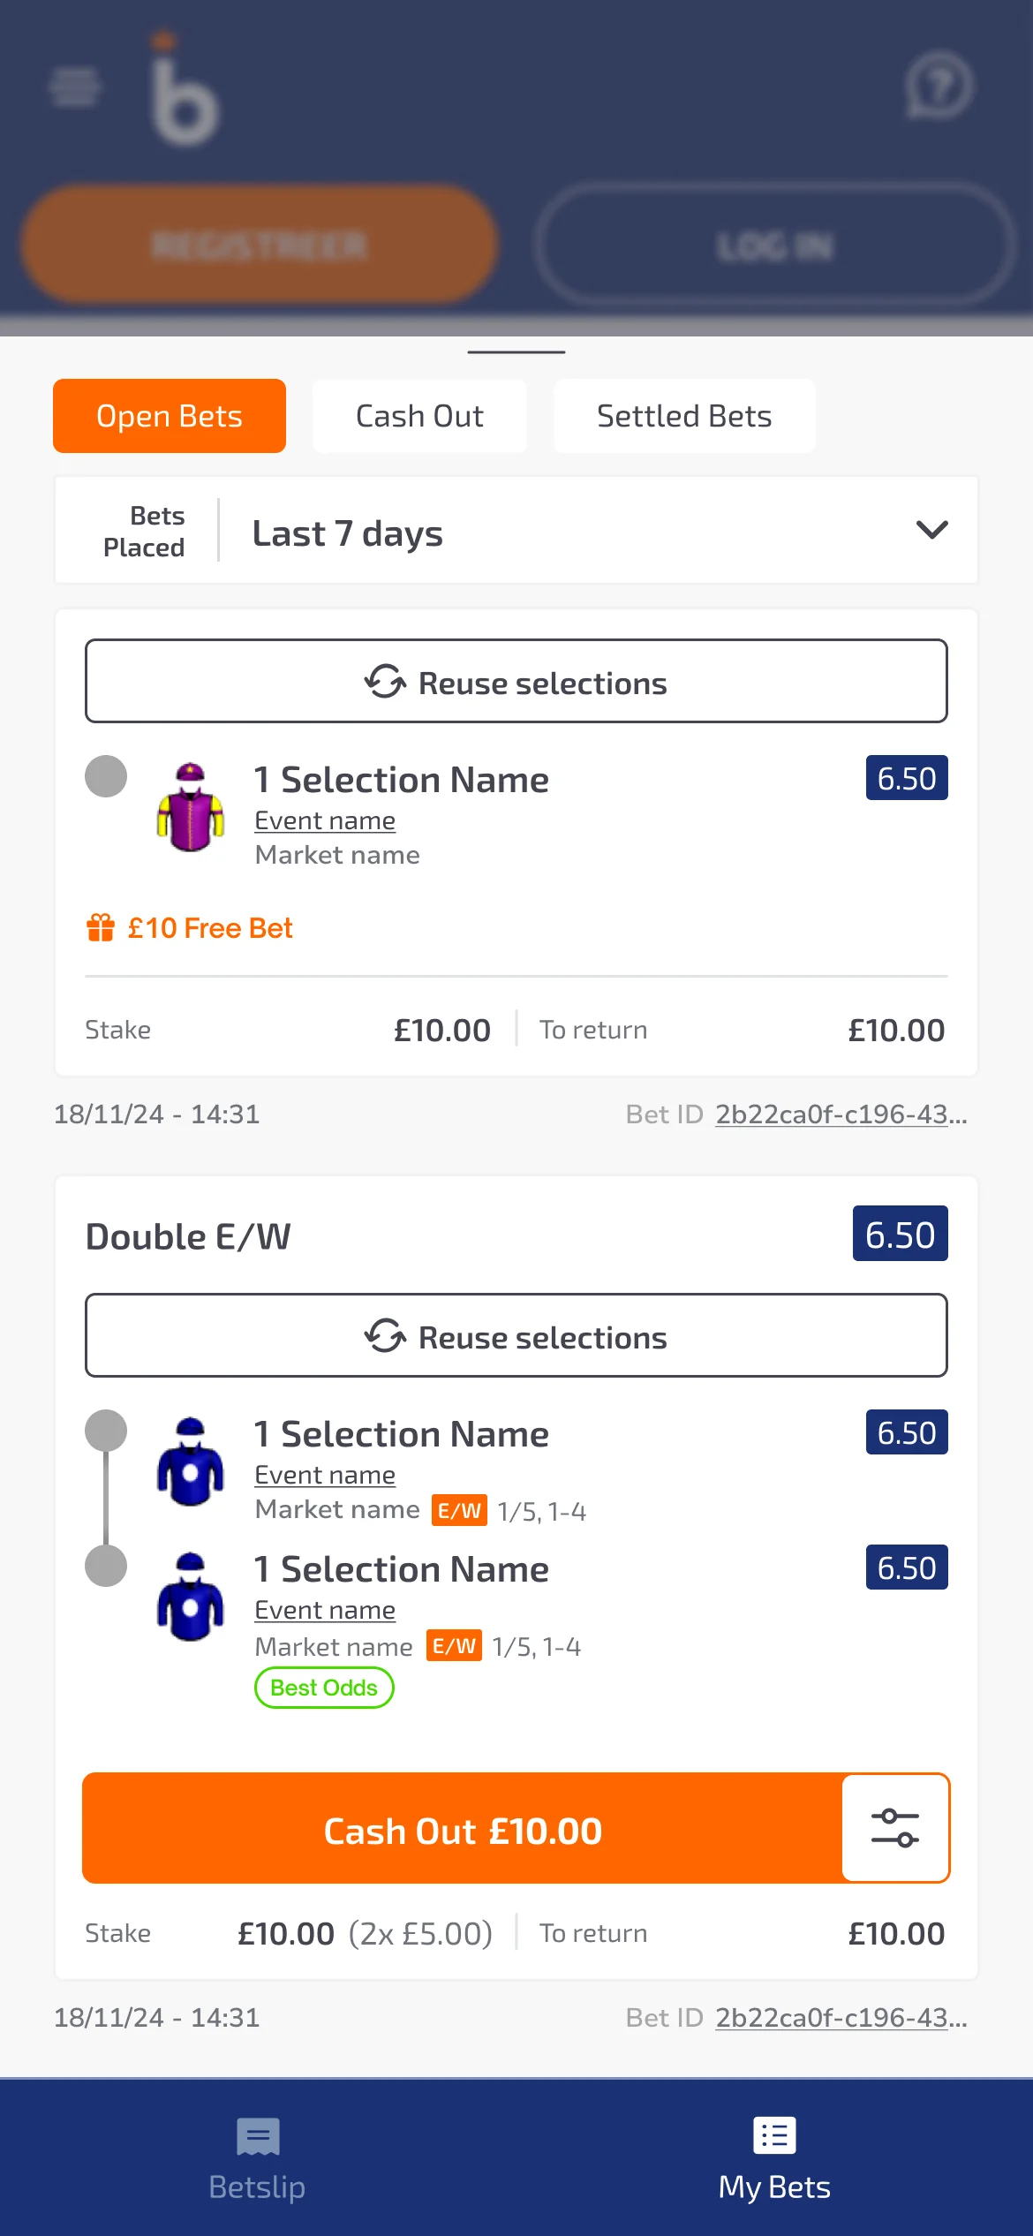Click Reuse selections for the first bet
This screenshot has height=2236, width=1033.
[515, 681]
